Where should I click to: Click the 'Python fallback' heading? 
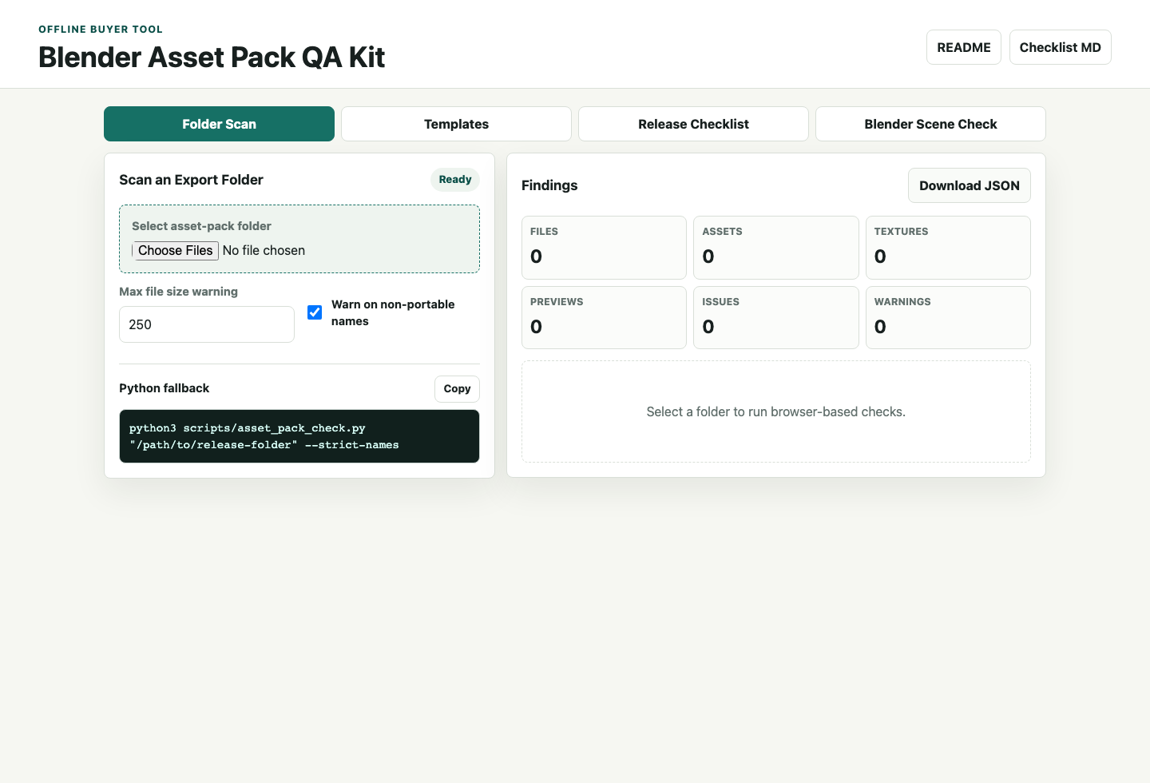[164, 388]
